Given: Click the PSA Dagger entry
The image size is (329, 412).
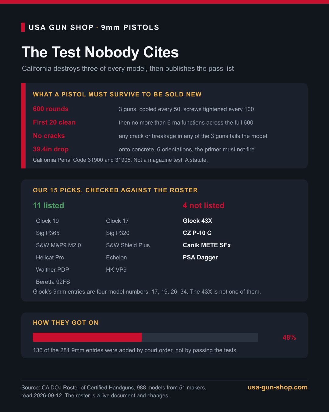Looking at the screenshot, I should (x=200, y=257).
